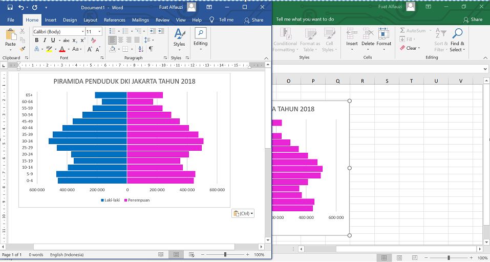This screenshot has width=490, height=262.
Task: Apply yellow text highlight color
Action: click(x=49, y=49)
